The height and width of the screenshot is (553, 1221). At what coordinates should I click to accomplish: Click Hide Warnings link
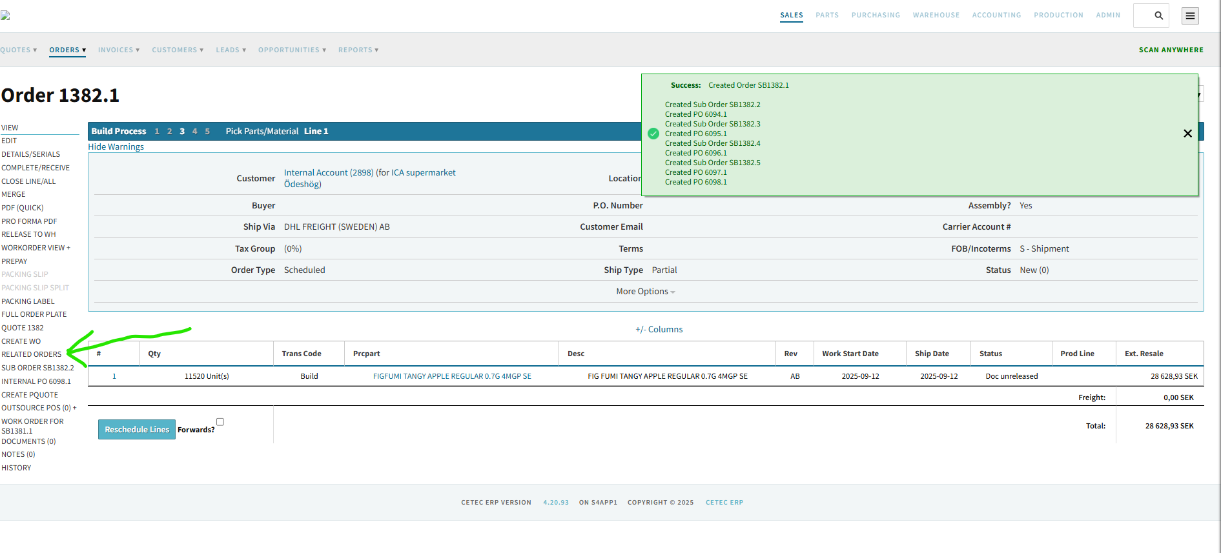pos(116,147)
